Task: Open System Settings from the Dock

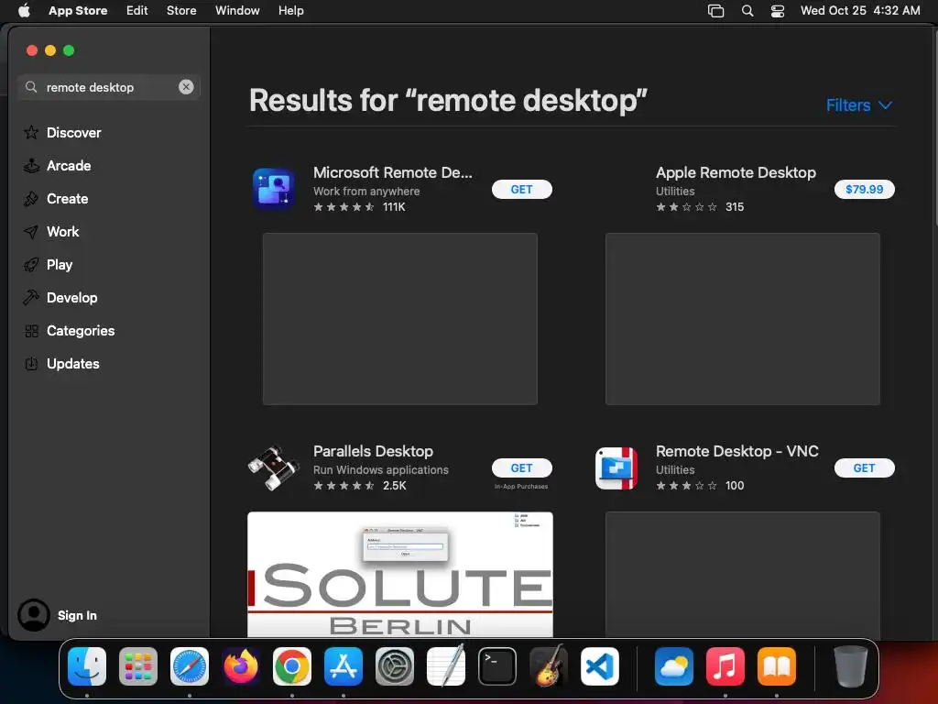Action: tap(395, 666)
